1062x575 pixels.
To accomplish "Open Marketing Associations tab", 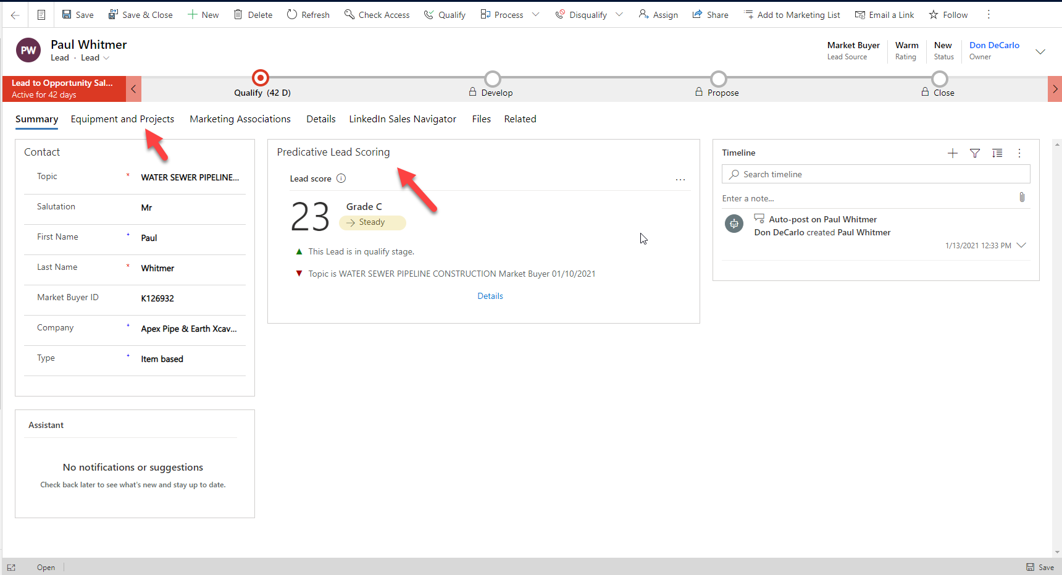I will [240, 119].
